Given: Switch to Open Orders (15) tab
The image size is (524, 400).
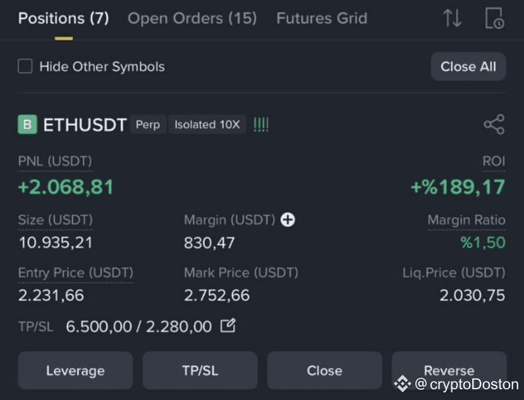Looking at the screenshot, I should [192, 18].
